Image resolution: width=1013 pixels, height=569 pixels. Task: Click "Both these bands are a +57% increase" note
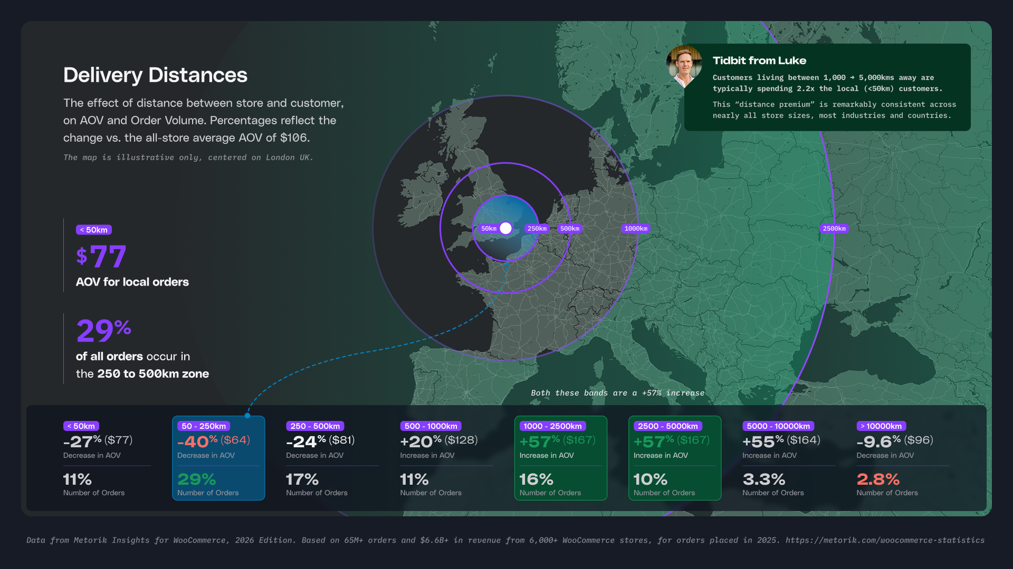[617, 393]
